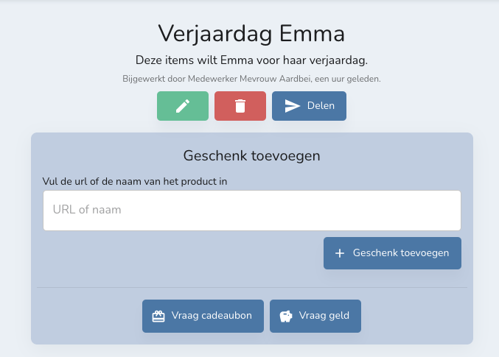The image size is (499, 357).
Task: Click the 'Bijgewerkt door' text
Action: click(x=150, y=78)
